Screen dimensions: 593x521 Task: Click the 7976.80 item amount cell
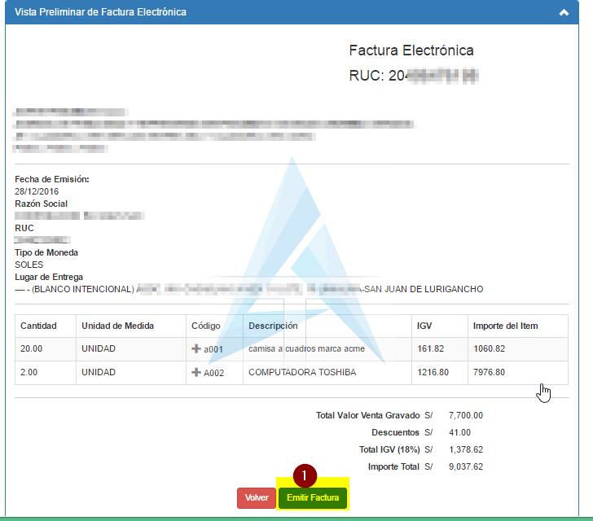(x=490, y=373)
